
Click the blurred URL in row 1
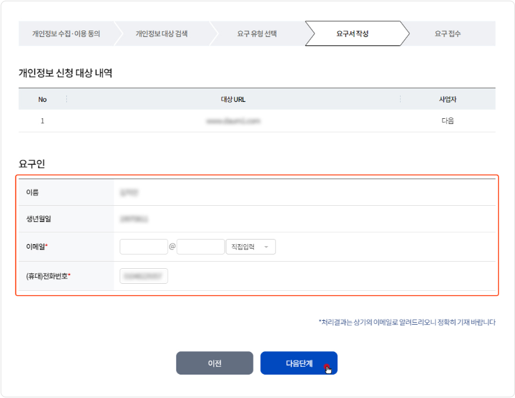tap(233, 121)
